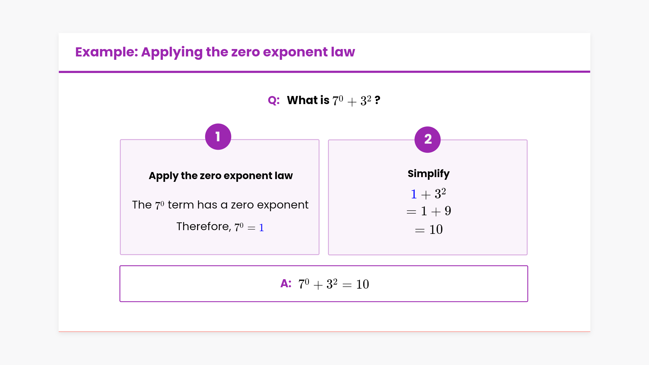Click the purple divider line under the title
Image resolution: width=649 pixels, height=365 pixels.
click(x=324, y=72)
